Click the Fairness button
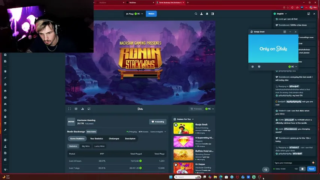This screenshot has width=320, height=180. tap(196, 109)
